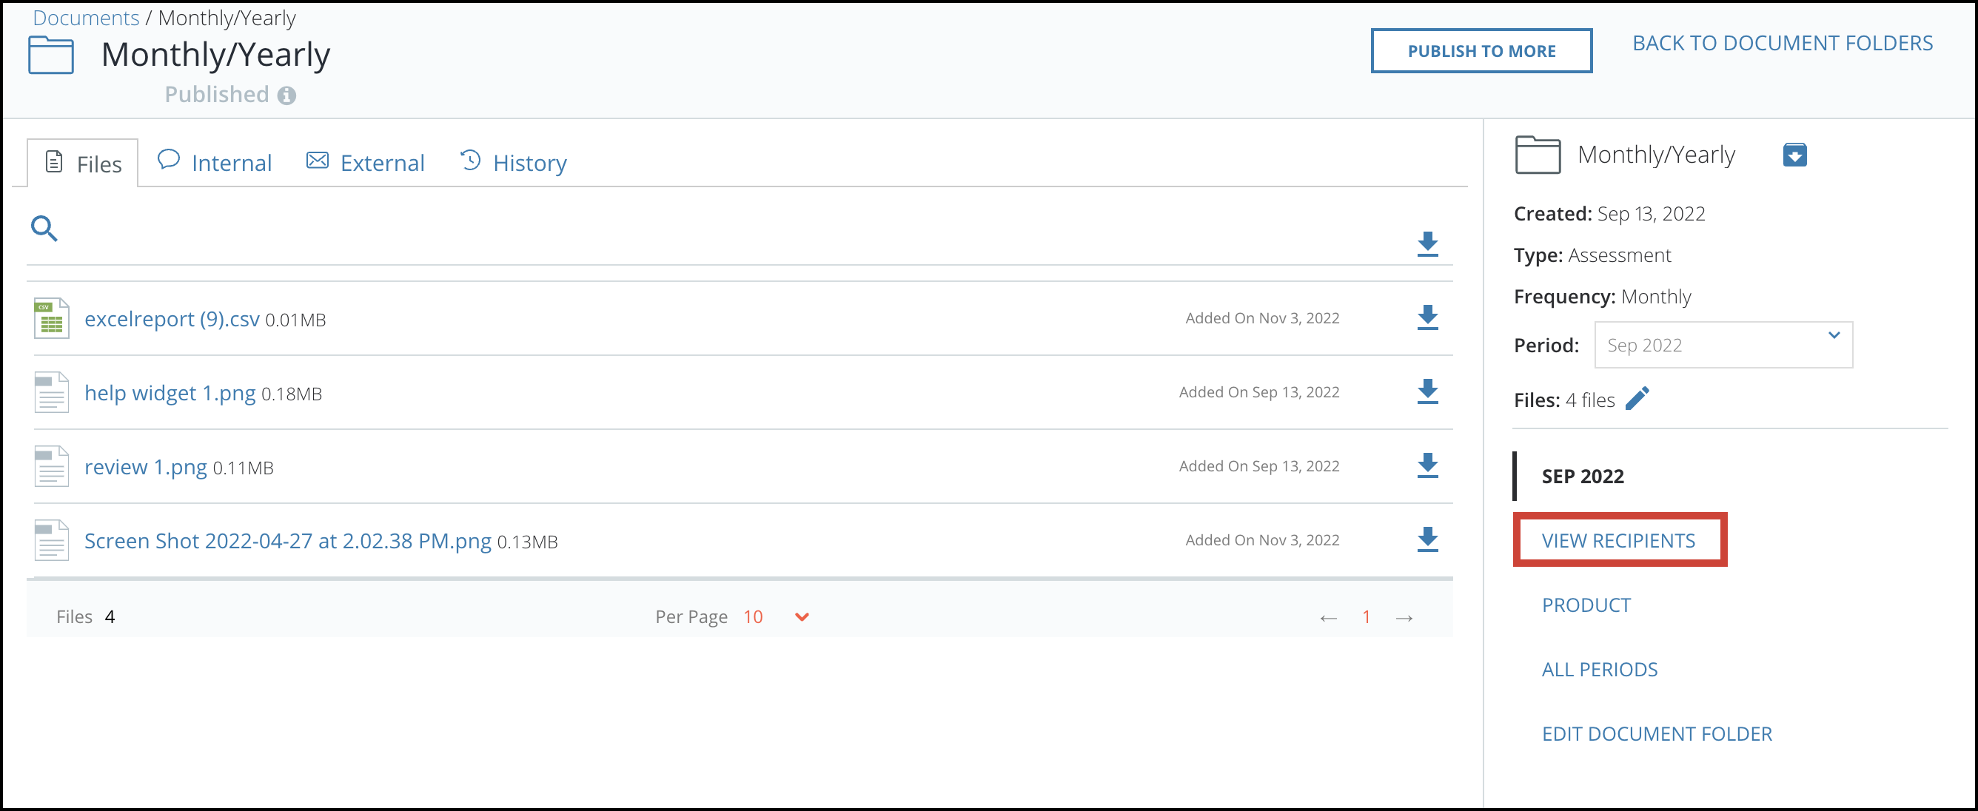Download excelreport (9).csv file
Viewport: 1978px width, 811px height.
coord(1427,317)
